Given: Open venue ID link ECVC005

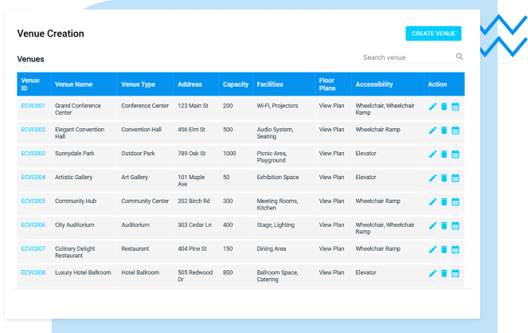Looking at the screenshot, I should [x=33, y=201].
